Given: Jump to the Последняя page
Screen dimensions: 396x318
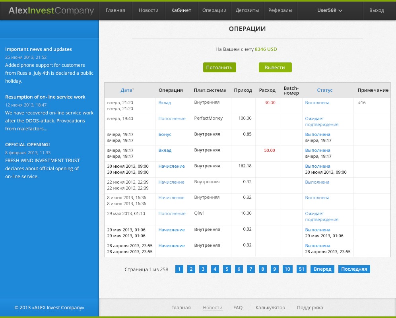Looking at the screenshot, I should [x=354, y=269].
